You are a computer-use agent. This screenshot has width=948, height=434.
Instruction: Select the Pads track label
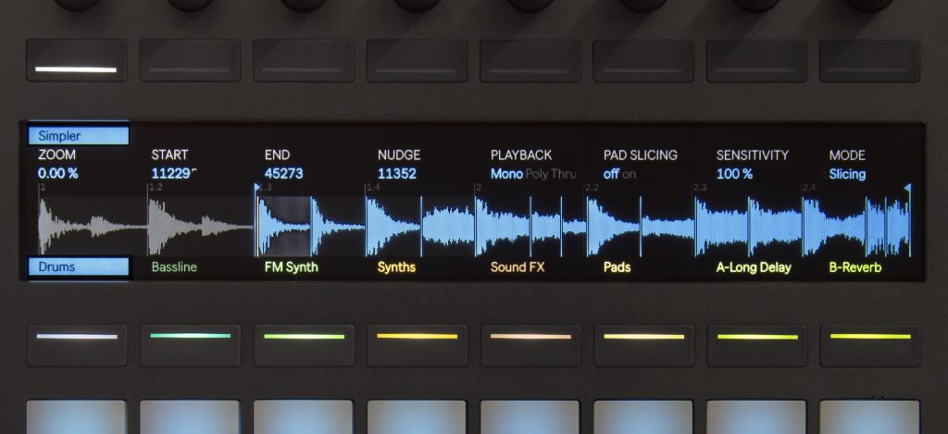click(617, 267)
